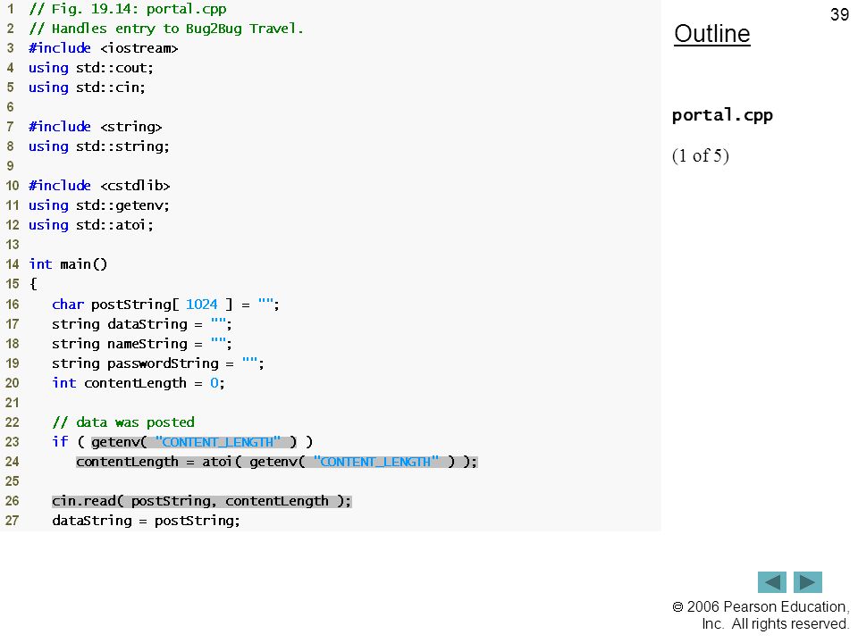The width and height of the screenshot is (858, 643).
Task: Select the #include <iostream> line
Action: (104, 48)
